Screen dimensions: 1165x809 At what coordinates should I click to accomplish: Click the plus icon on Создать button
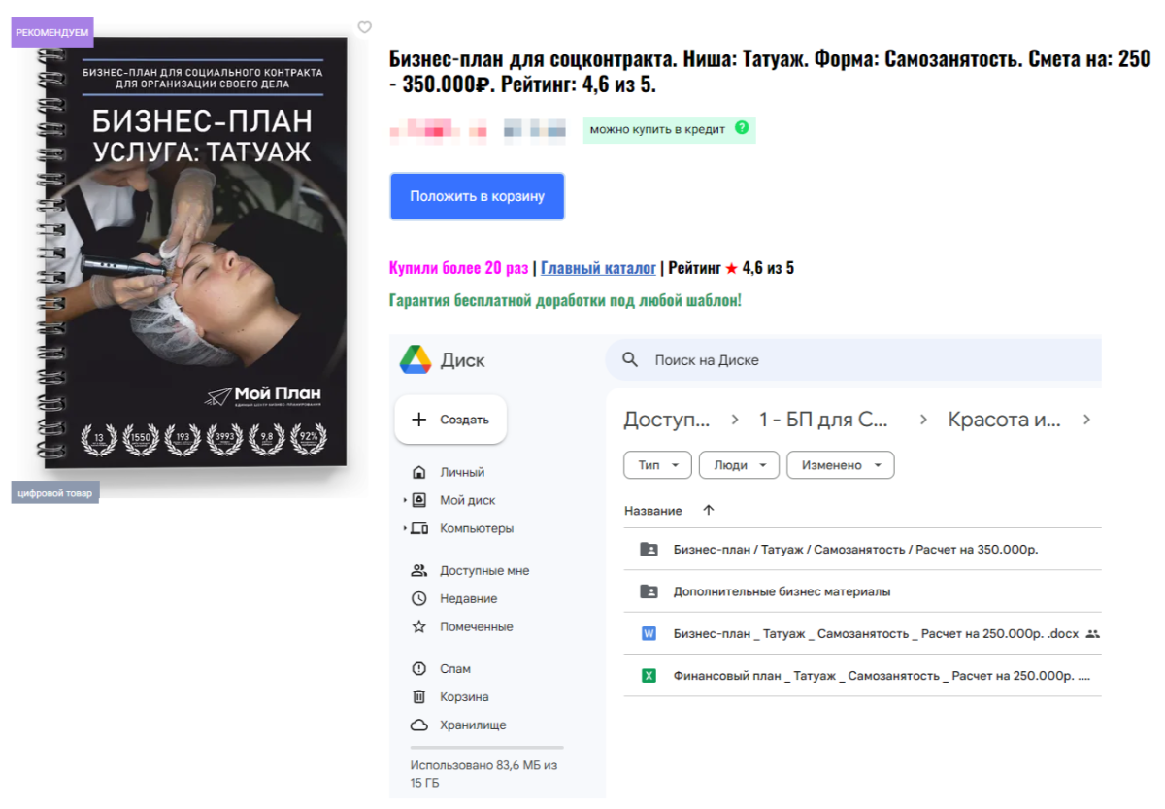[x=419, y=420]
